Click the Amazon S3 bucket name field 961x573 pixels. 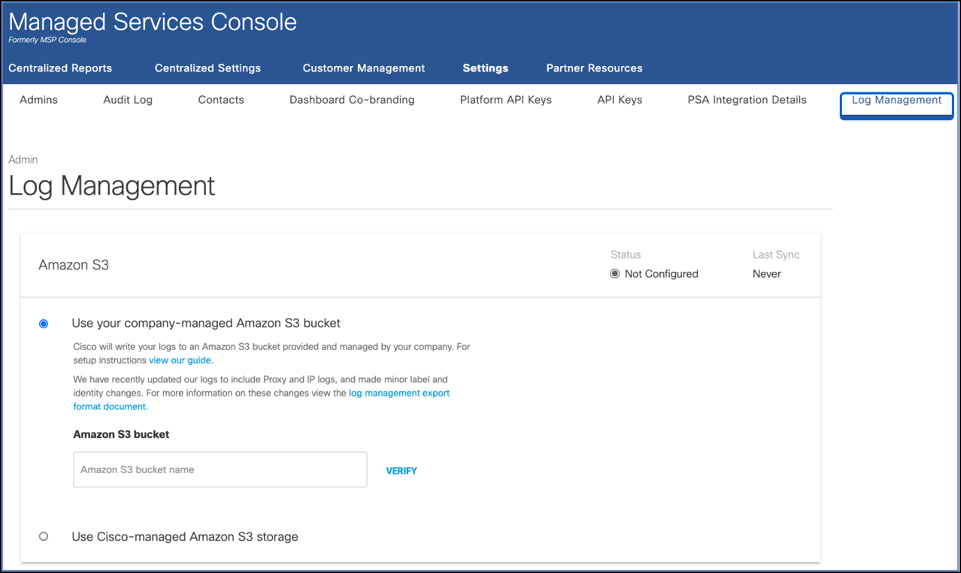click(220, 469)
